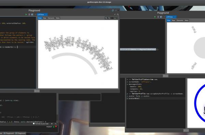Close the a RTView tab in left Playground

[x=46, y=14]
